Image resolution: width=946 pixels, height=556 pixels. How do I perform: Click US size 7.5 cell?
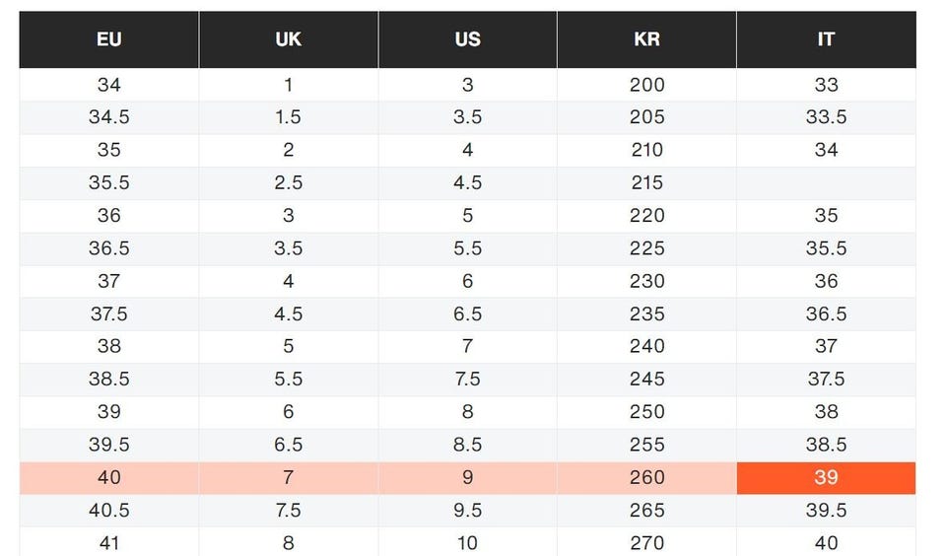coord(468,380)
